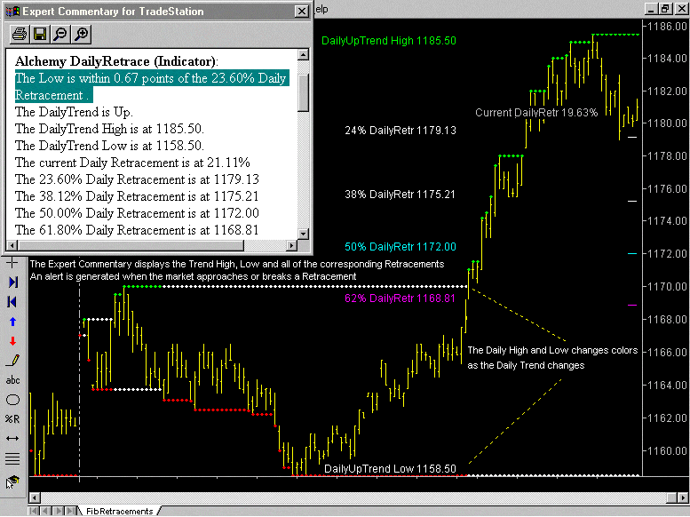Click the 1160.00 price axis label

(x=667, y=451)
